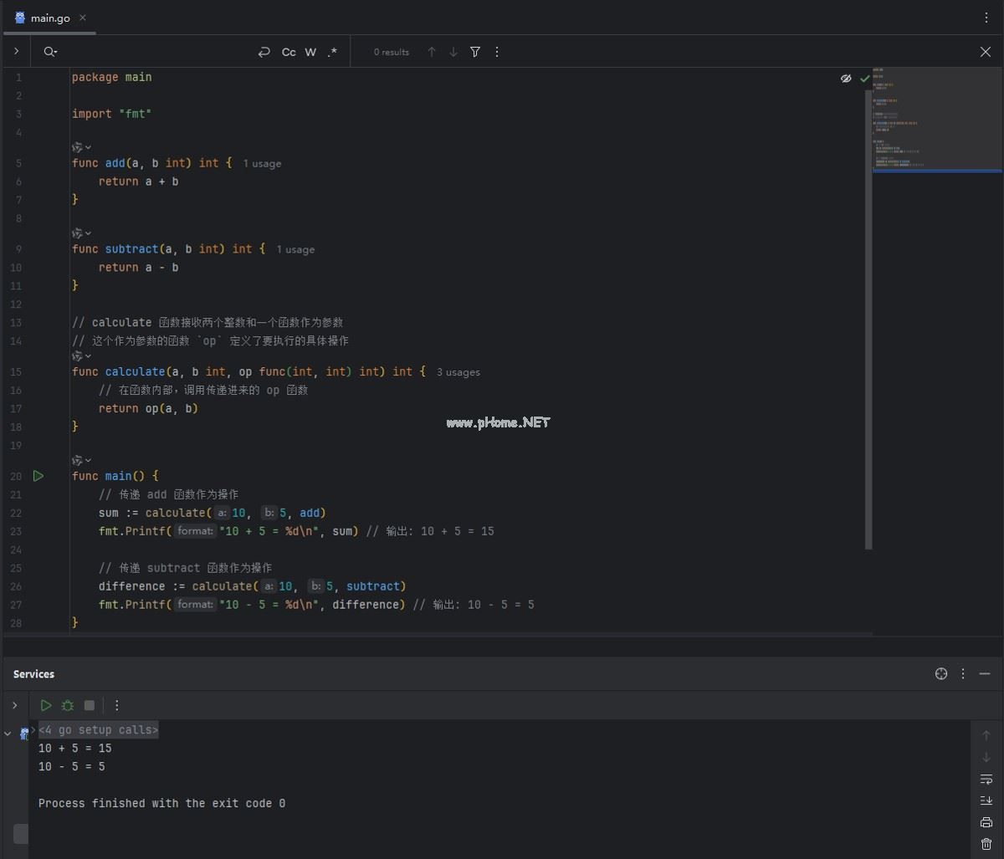Viewport: 1004px width, 859px height.
Task: Click the crosshair icon in the Services header
Action: [x=941, y=674]
